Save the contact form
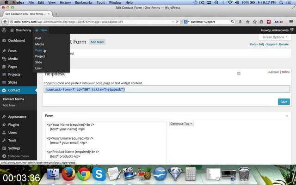The height and width of the screenshot is (185, 296). 284,102
